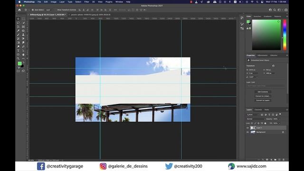
Task: Hide the Background layer eye icon
Action: click(x=247, y=132)
